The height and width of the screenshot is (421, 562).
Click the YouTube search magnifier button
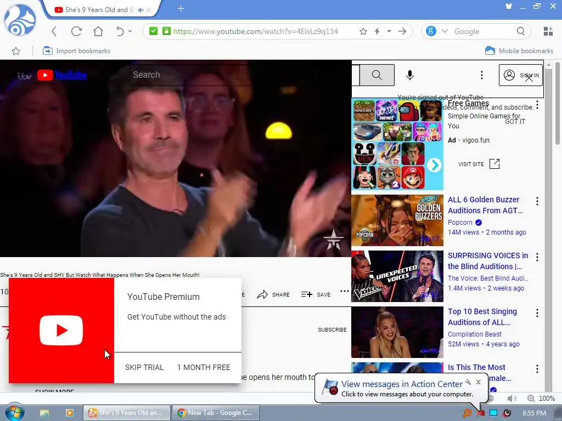376,75
